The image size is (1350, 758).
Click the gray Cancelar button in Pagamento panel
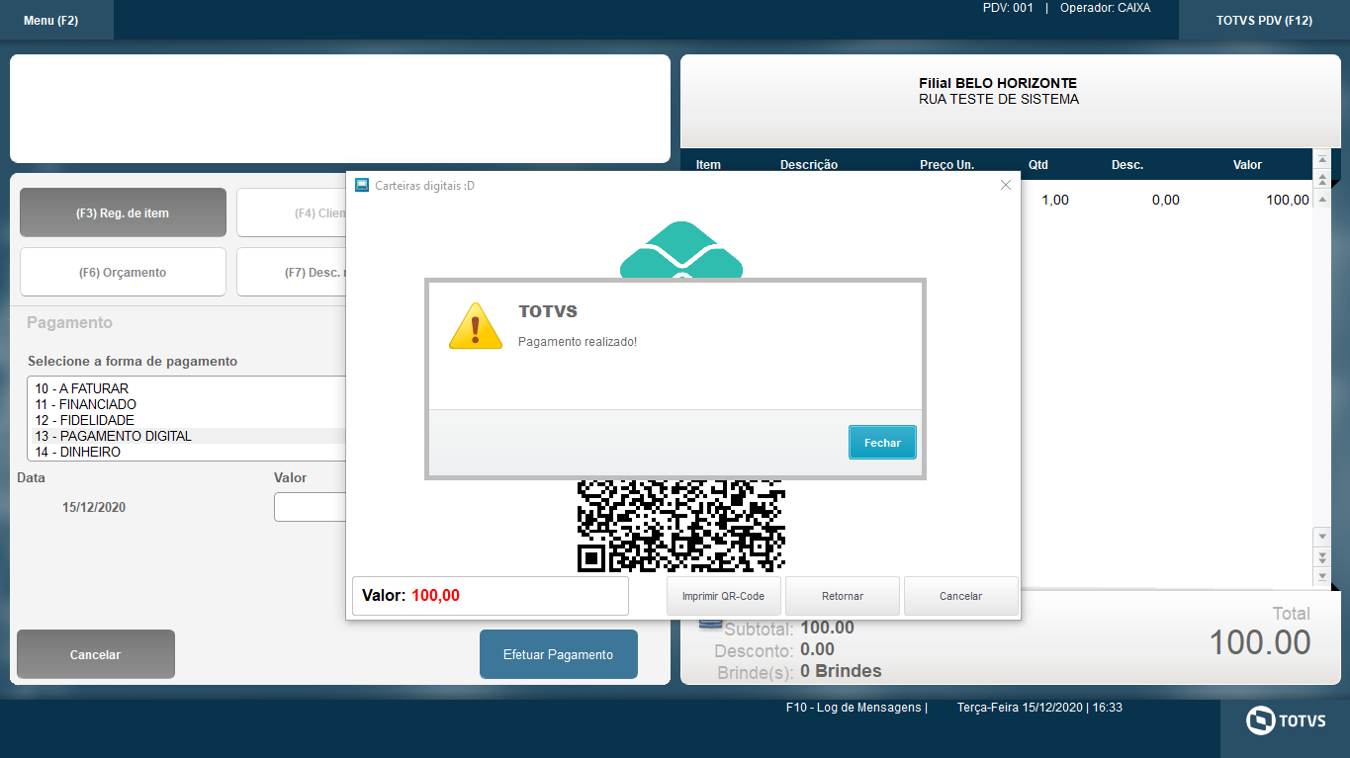[96, 654]
